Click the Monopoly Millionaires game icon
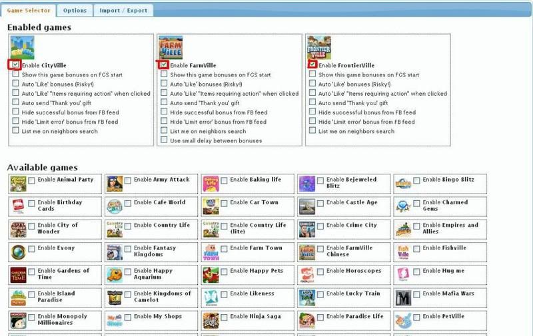Viewport: 533px width, 336px height. [19, 321]
